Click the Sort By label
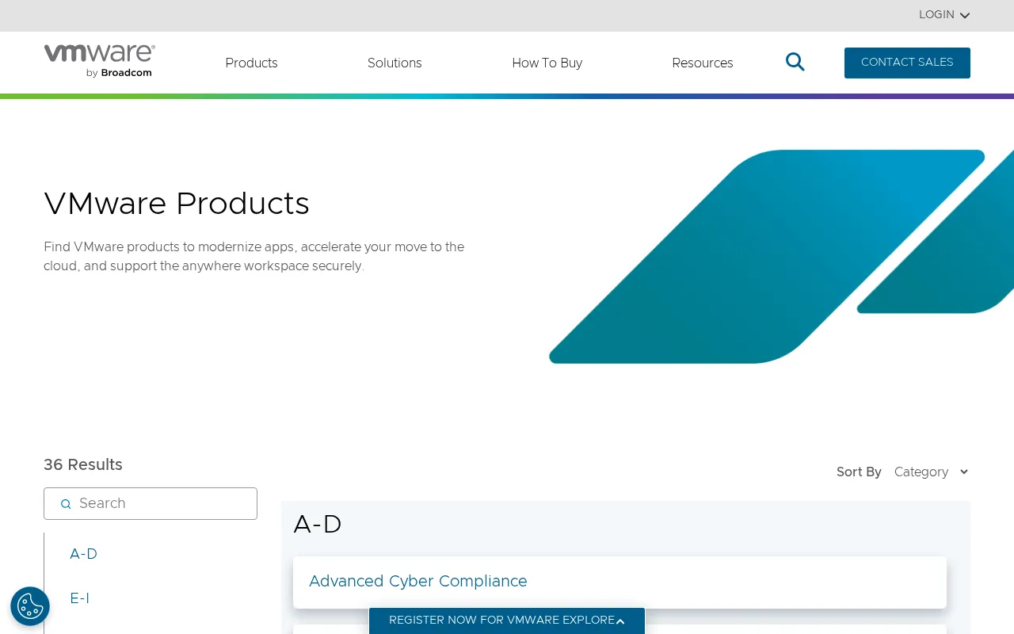1014x634 pixels. [859, 472]
